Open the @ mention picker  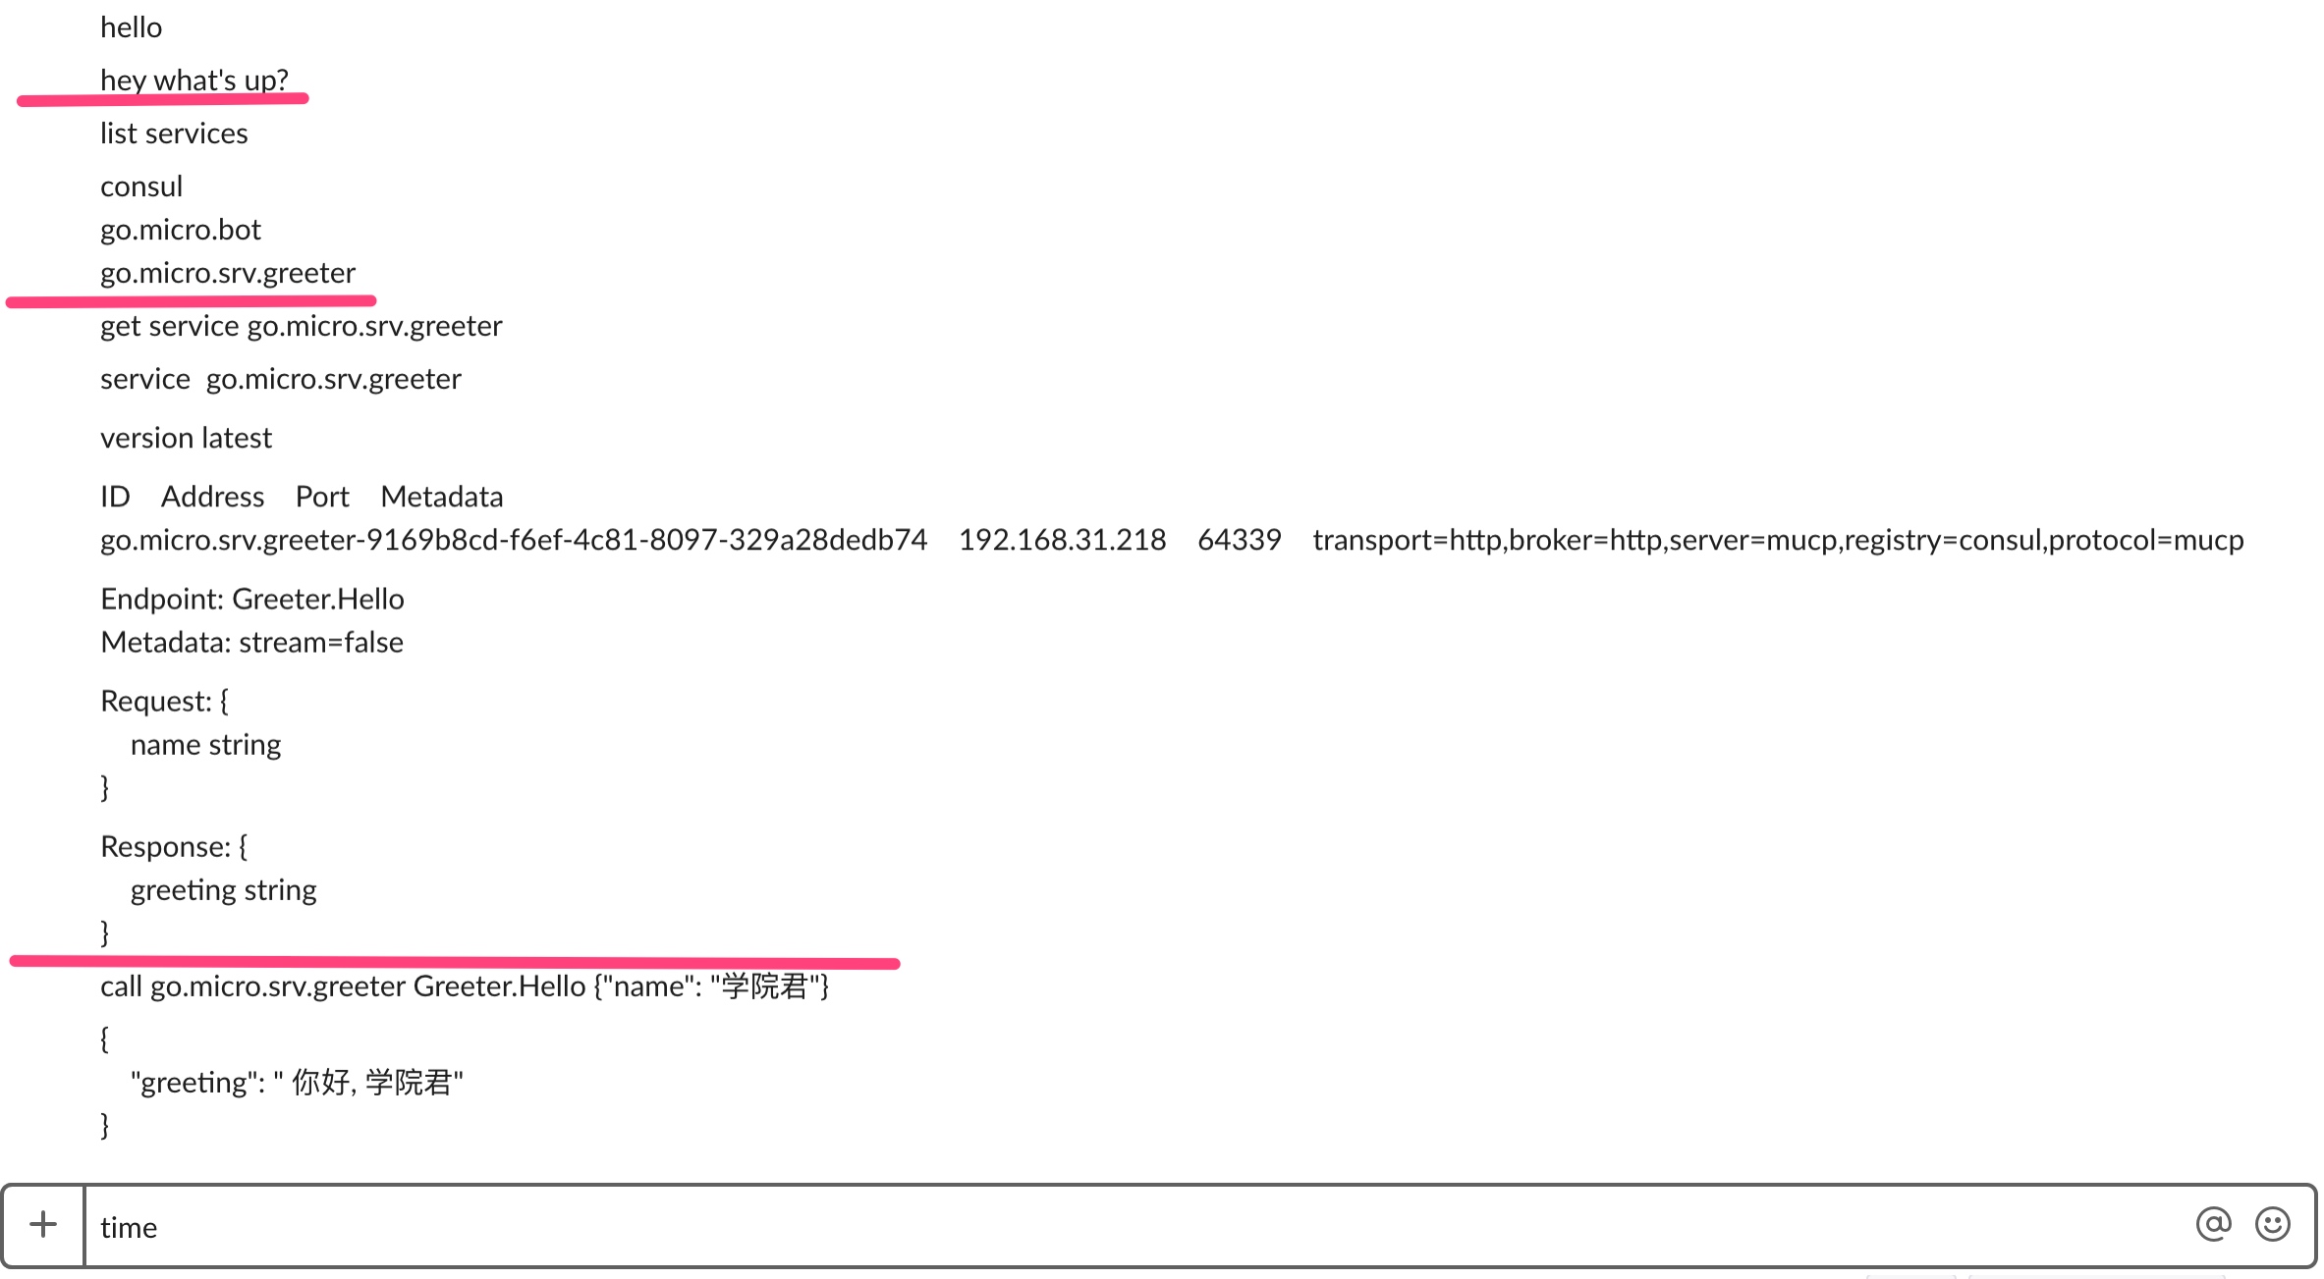[x=2214, y=1225]
